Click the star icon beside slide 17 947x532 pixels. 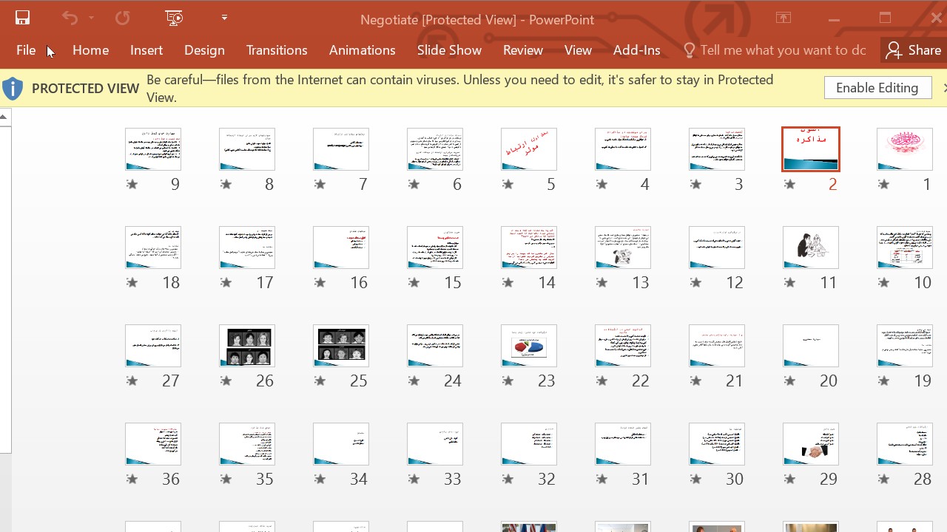pyautogui.click(x=226, y=283)
